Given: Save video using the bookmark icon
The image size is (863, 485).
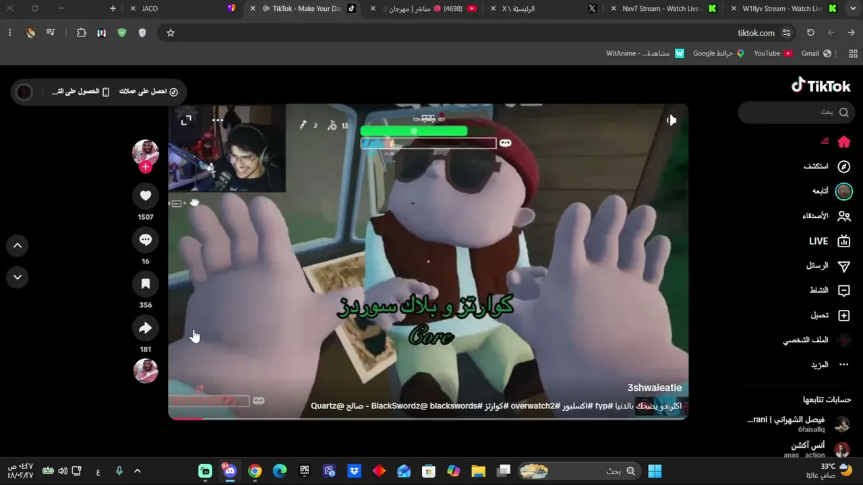Looking at the screenshot, I should click(146, 284).
